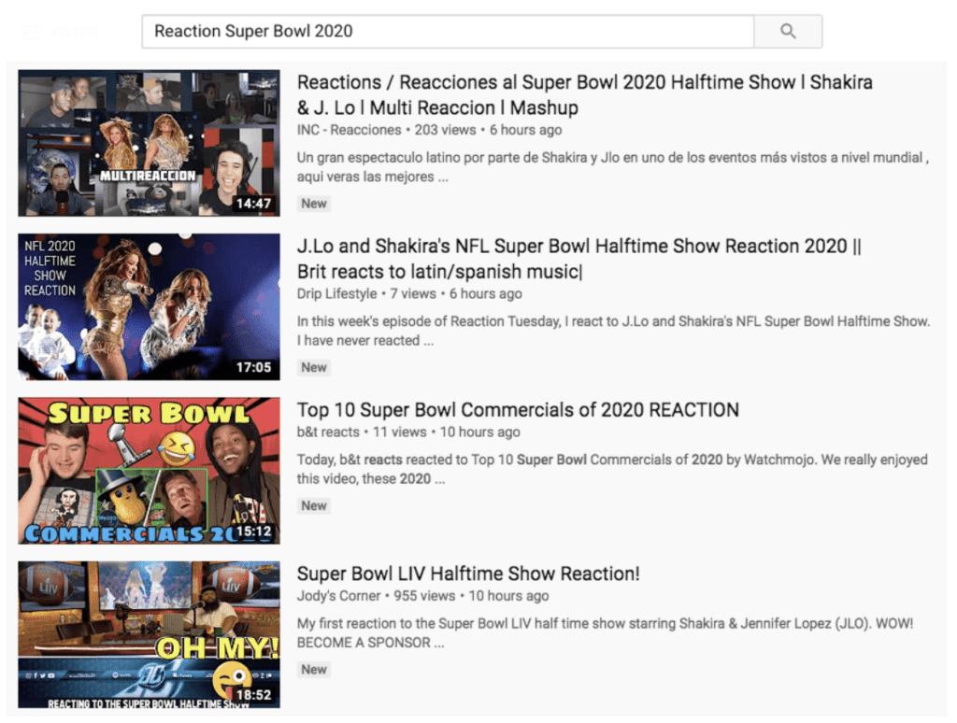This screenshot has width=957, height=723.
Task: Click the 14:47 duration badge
Action: 254,204
